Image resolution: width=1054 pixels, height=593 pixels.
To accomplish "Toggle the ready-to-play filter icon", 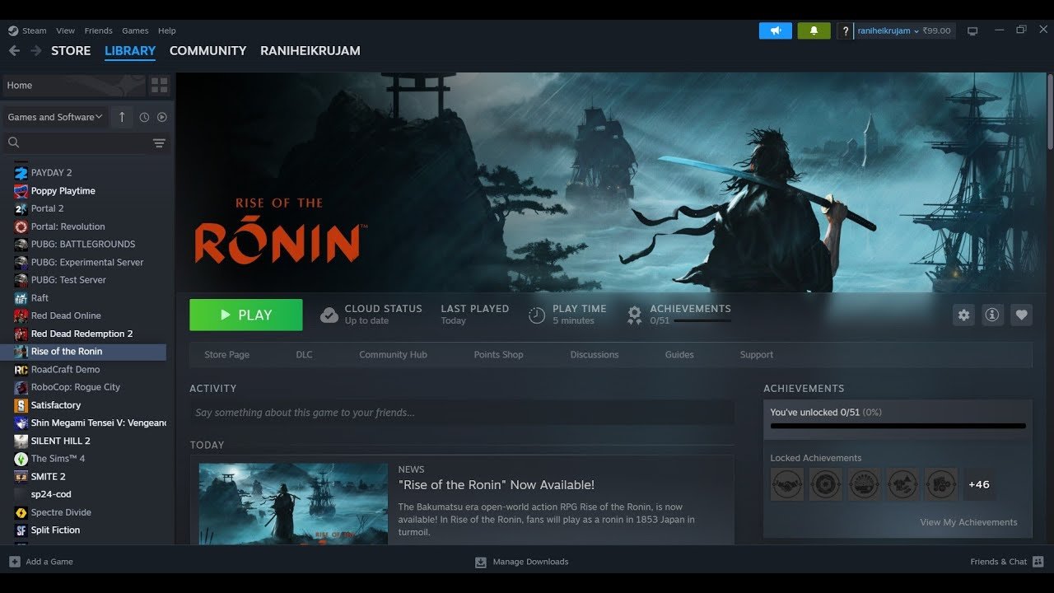I will click(161, 117).
